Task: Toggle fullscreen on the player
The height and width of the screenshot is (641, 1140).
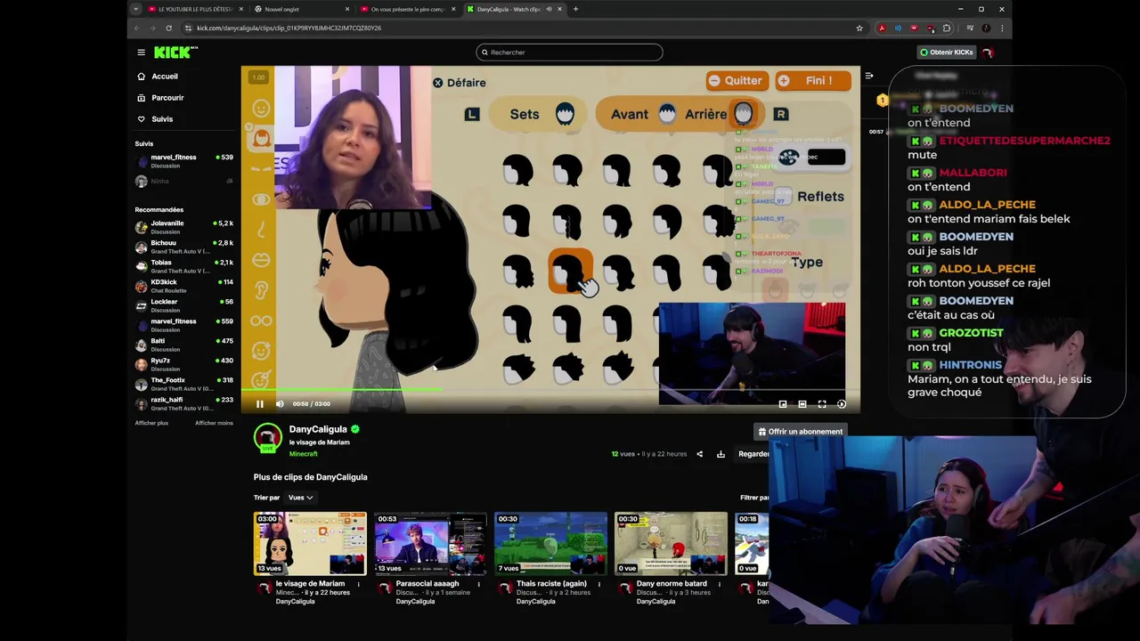Action: click(822, 404)
